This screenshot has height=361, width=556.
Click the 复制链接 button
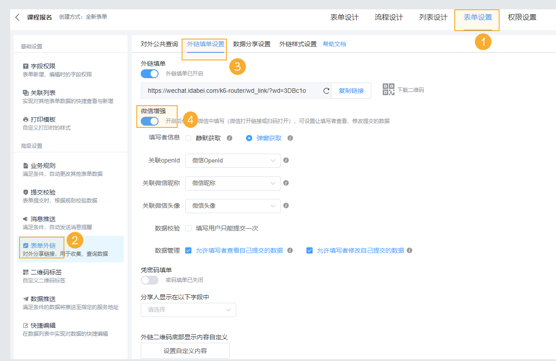(351, 91)
